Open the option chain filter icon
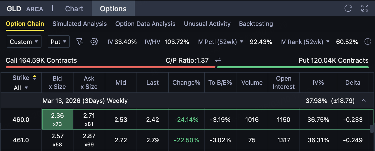Screen dimensions: 375x151 point(80,42)
